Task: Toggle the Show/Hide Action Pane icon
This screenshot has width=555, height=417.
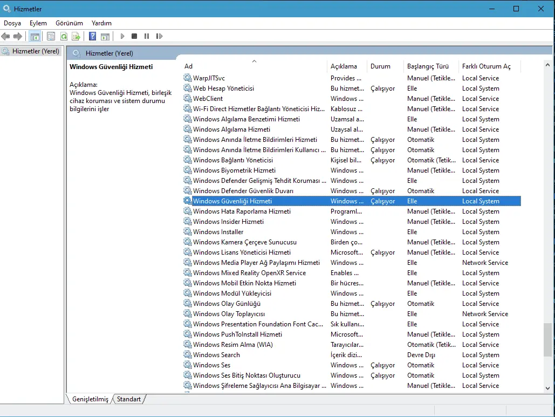Action: pos(105,36)
